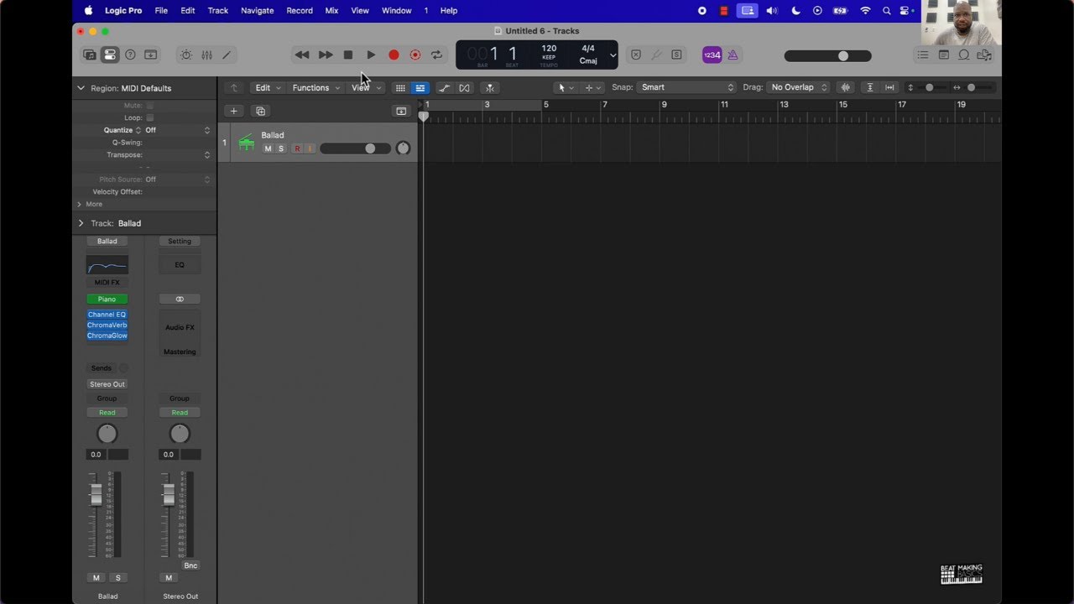Click the track hierarchy up arrow
Screen dimensions: 1074x604
click(234, 88)
